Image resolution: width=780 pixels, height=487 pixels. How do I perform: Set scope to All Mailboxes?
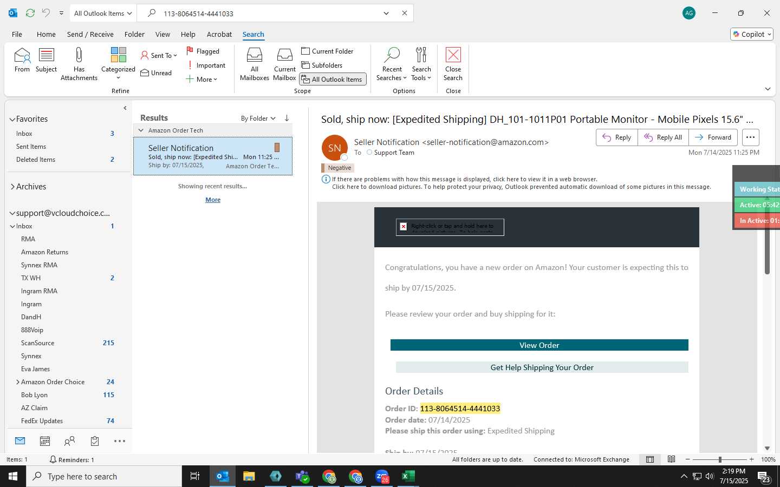point(255,64)
